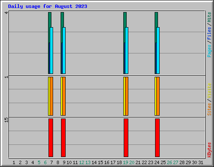Viewport: 214px width, 167px height.
Task: Click the Visits legend label
Action: point(209,91)
